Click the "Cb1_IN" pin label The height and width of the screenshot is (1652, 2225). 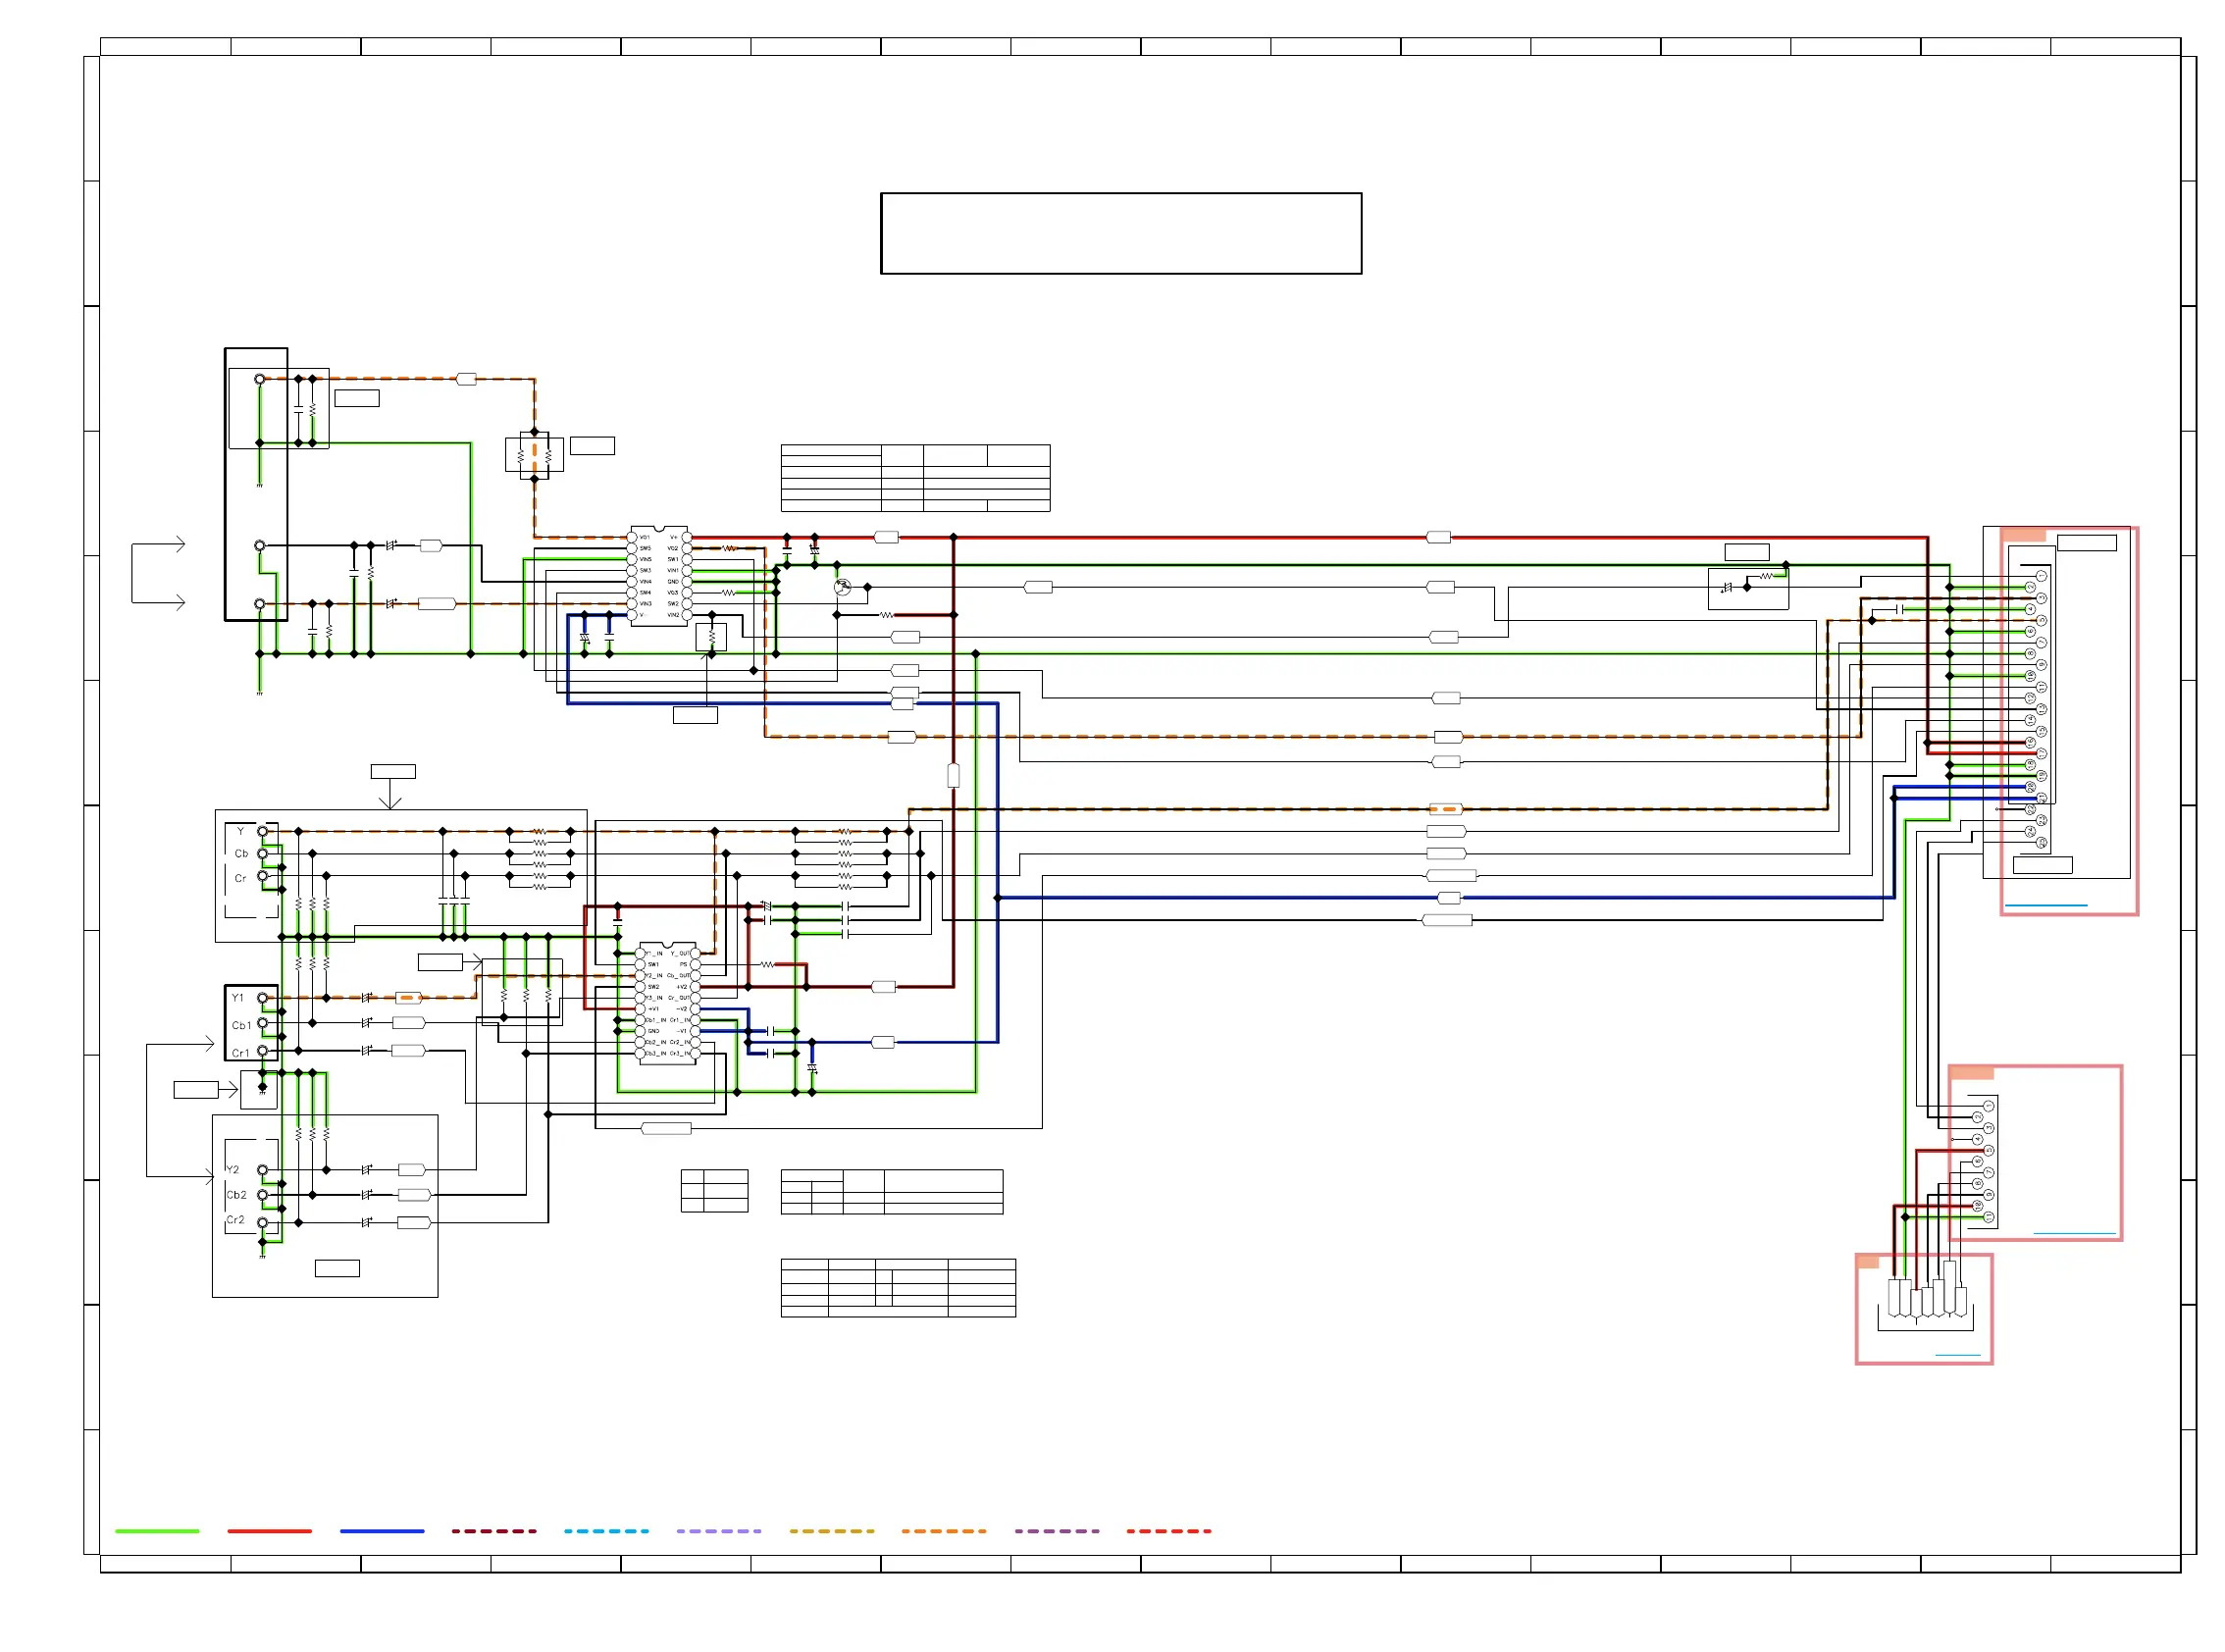tap(656, 1020)
